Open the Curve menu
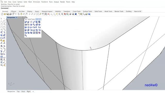The image size is (165, 93). coord(14,2)
